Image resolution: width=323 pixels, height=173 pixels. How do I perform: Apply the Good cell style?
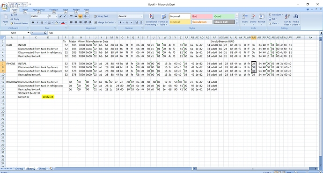point(224,16)
